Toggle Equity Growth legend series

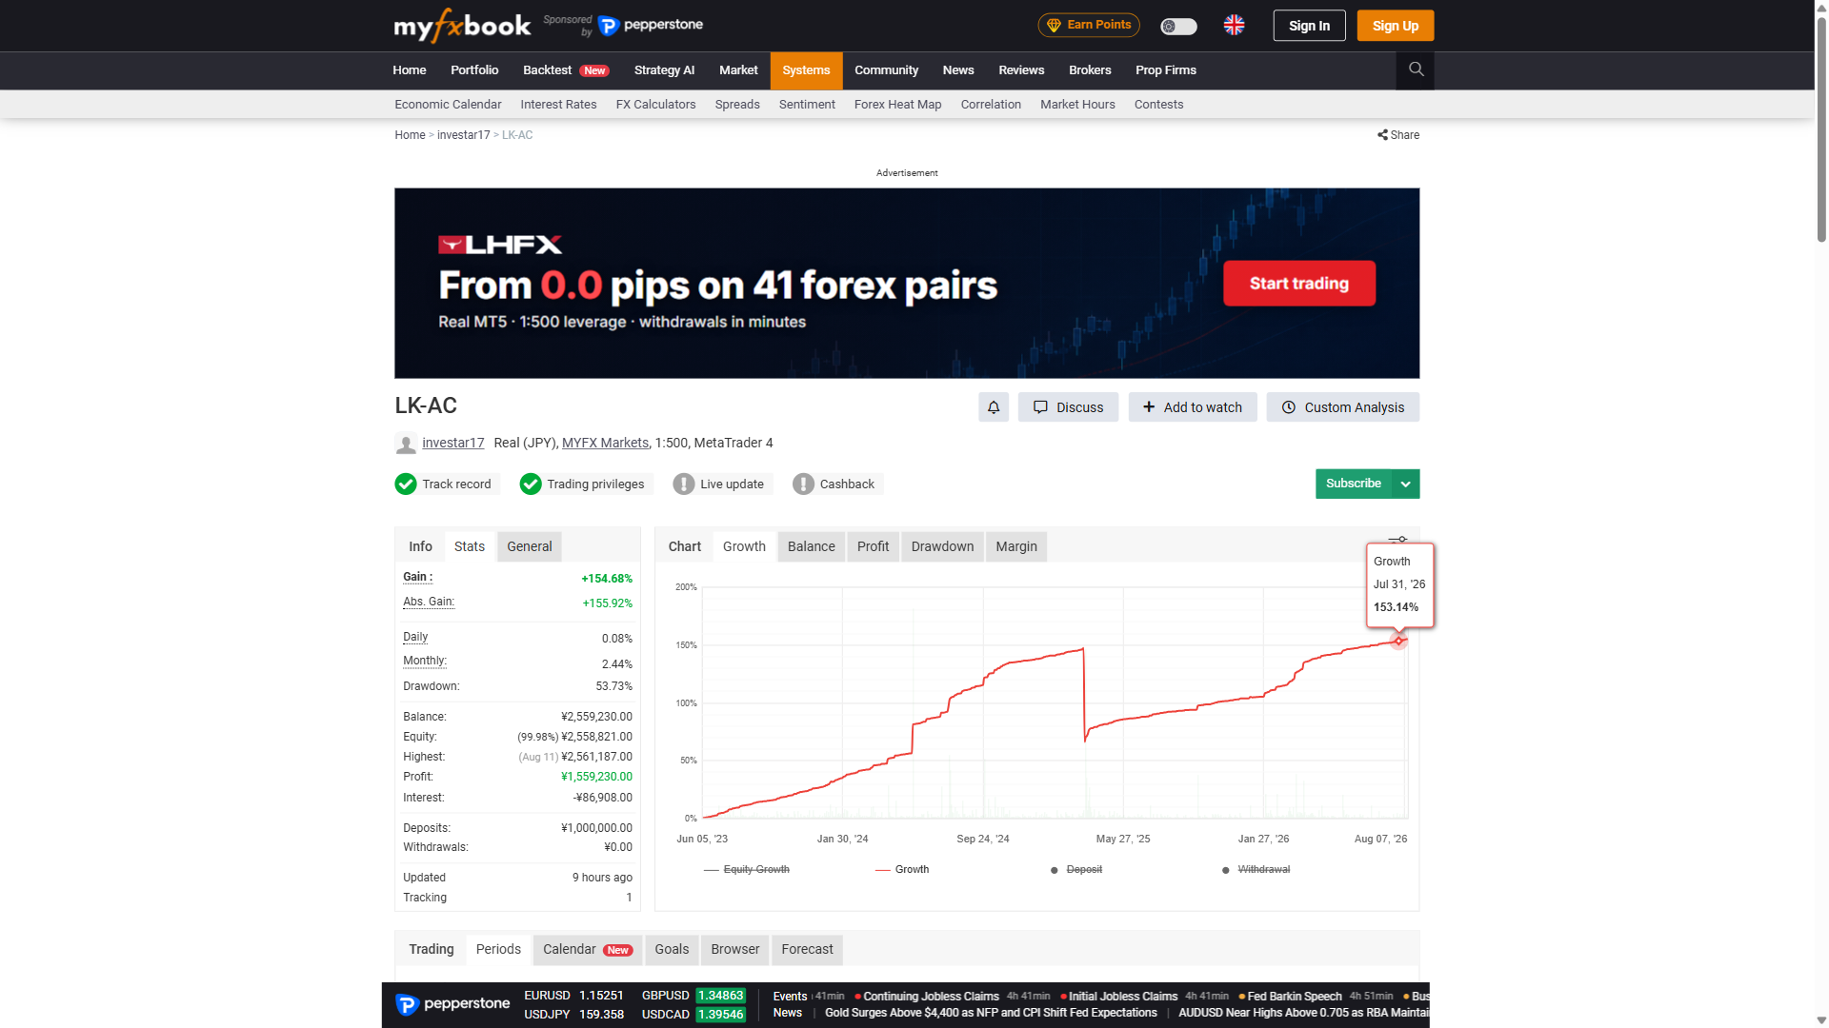(x=747, y=870)
